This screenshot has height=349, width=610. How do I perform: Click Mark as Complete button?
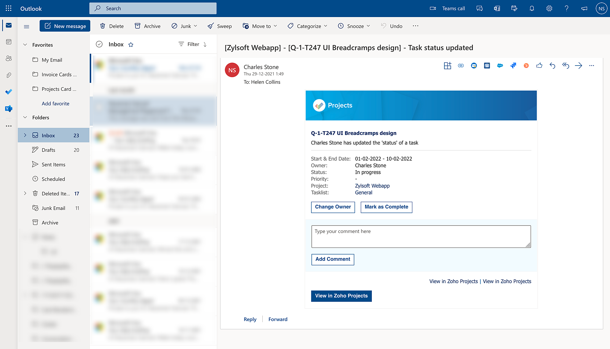pos(386,207)
